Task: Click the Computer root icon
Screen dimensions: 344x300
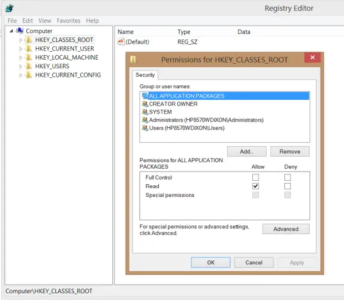Action: coord(19,31)
